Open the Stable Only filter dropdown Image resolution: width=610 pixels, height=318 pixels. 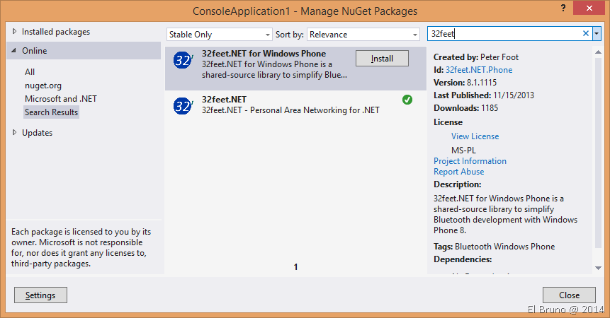pos(219,35)
